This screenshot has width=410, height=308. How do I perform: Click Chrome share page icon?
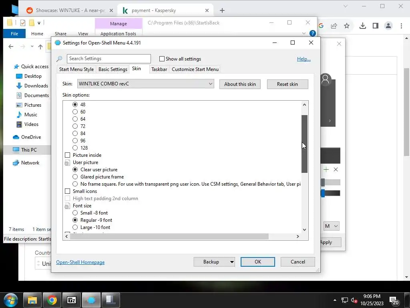pyautogui.click(x=334, y=26)
